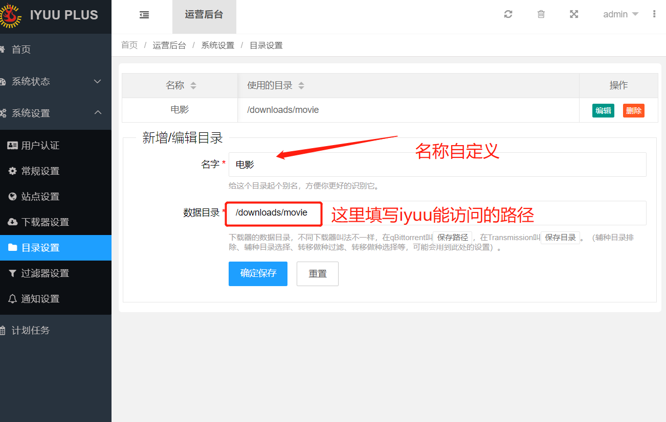Click the dashboard icon beside 系统状态
Viewport: 666px width, 422px height.
pyautogui.click(x=3, y=82)
